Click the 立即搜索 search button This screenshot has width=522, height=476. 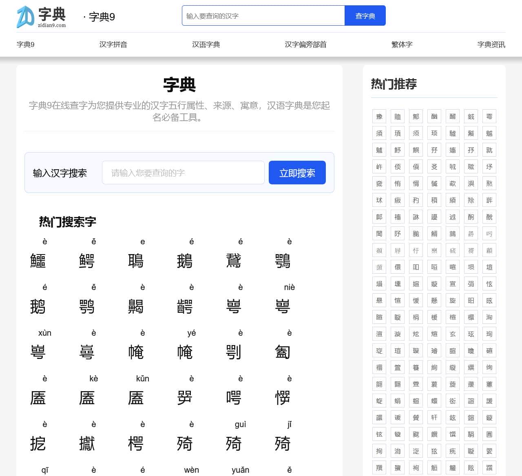(x=297, y=173)
